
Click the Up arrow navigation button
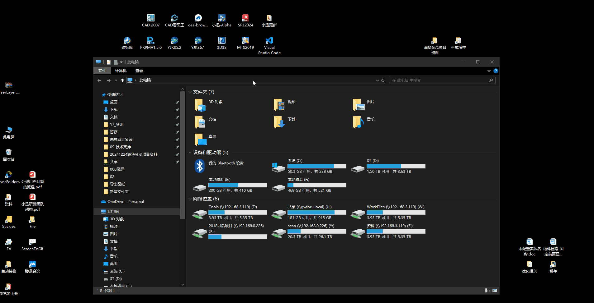pos(122,80)
